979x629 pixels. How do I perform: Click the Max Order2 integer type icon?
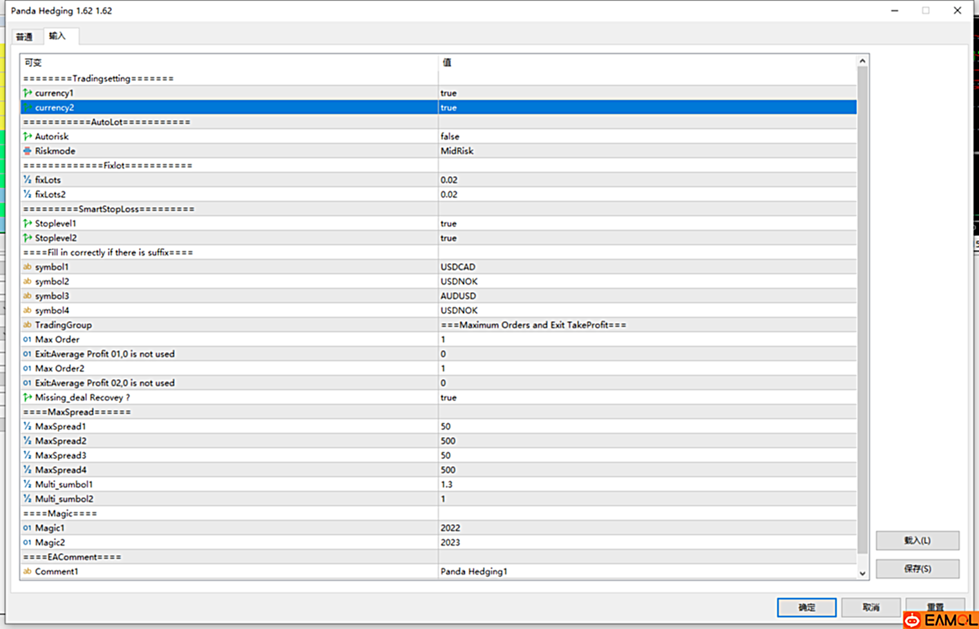[x=28, y=368]
